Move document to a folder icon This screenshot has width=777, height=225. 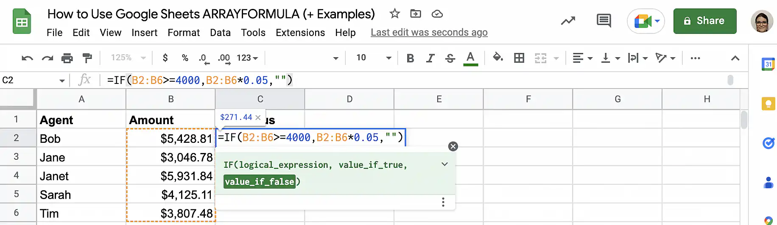click(x=416, y=14)
